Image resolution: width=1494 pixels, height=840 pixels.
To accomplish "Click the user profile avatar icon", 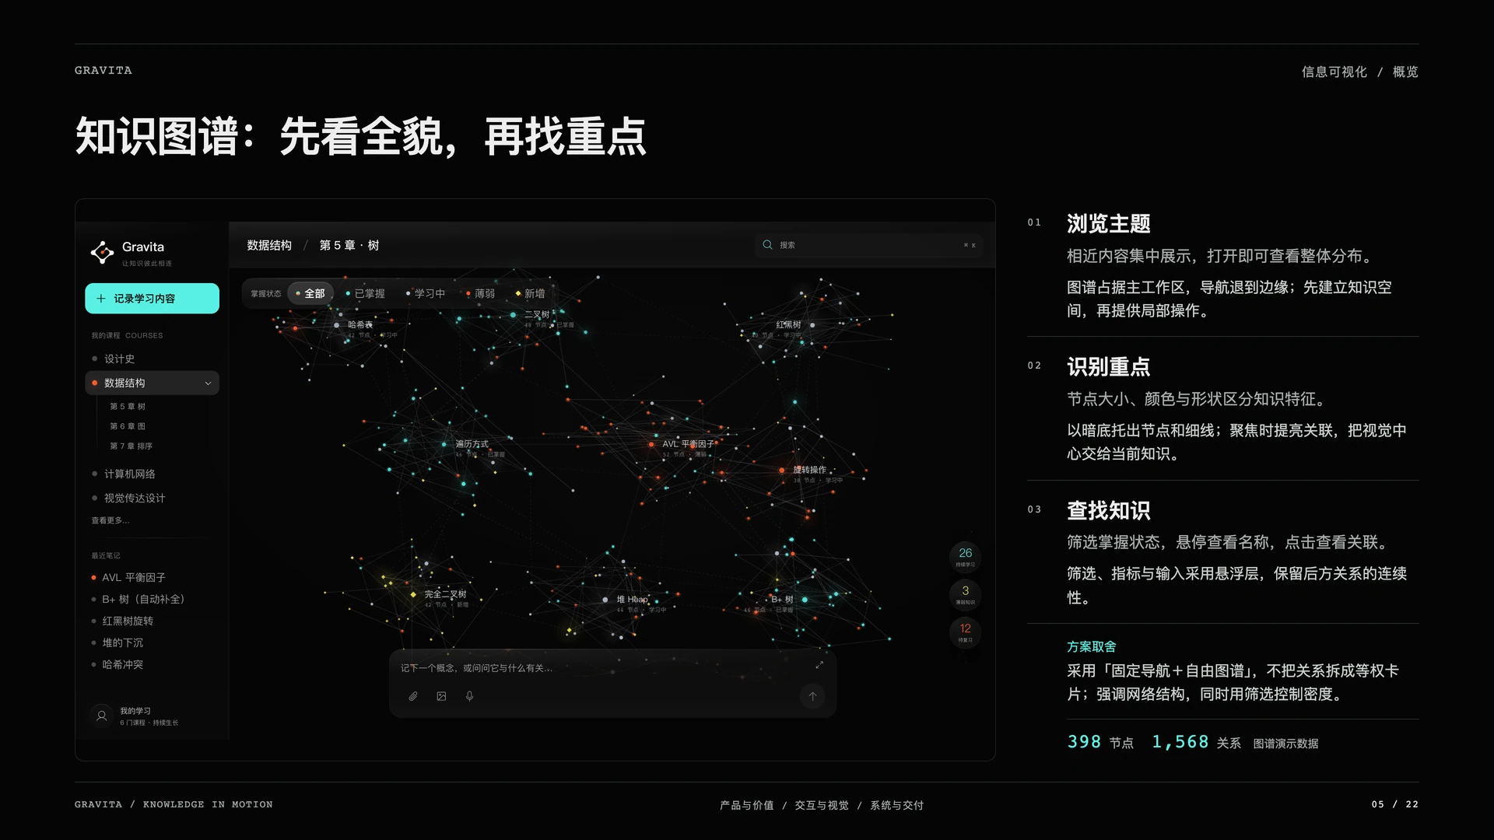I will pyautogui.click(x=101, y=716).
